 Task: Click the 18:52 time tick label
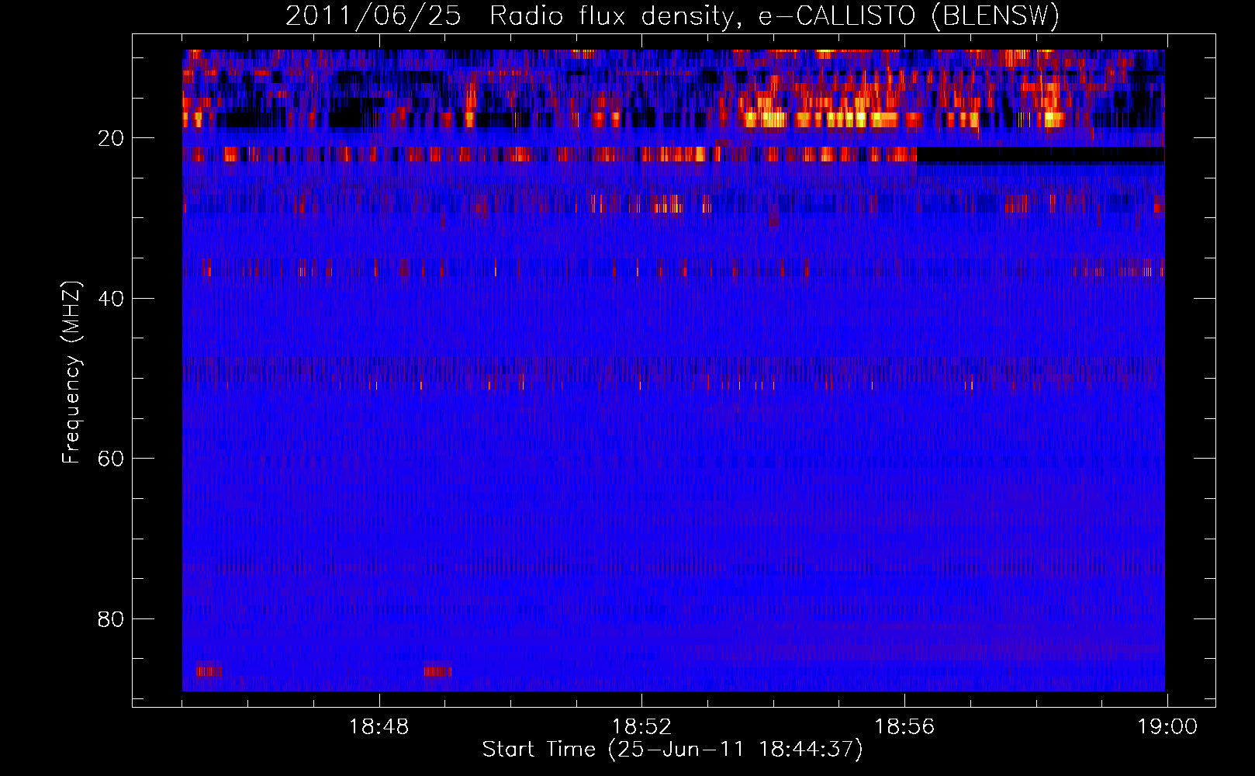(x=641, y=727)
